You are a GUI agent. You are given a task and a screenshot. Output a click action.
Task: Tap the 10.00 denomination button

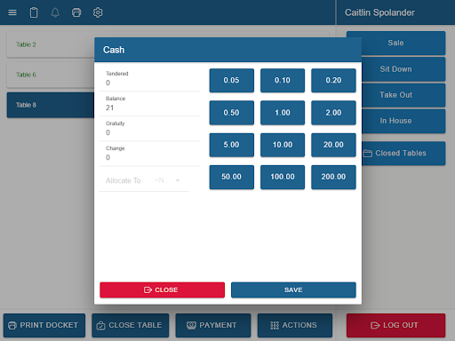283,145
